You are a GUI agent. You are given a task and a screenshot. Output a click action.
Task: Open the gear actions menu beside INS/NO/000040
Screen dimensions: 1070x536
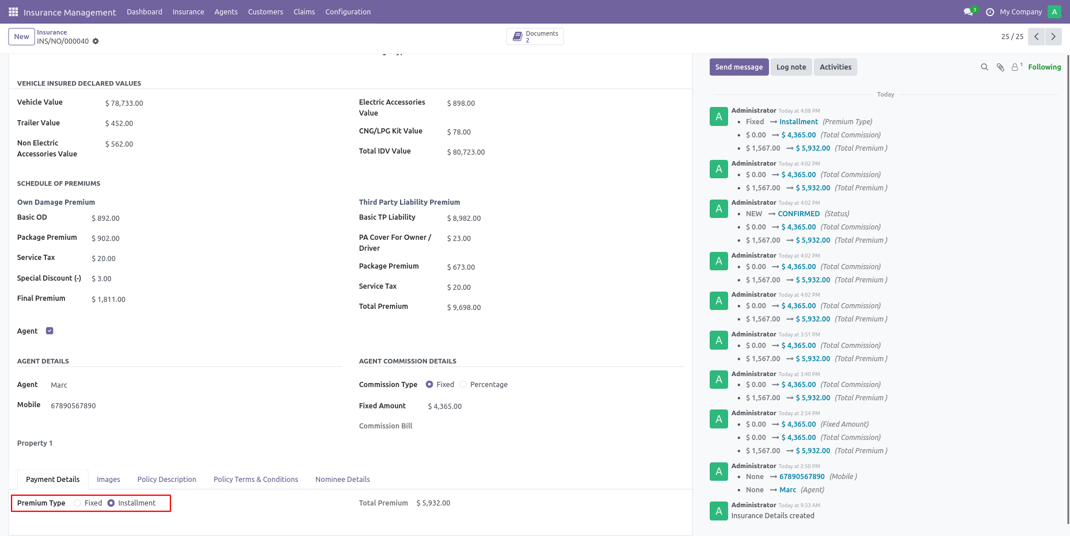pos(96,41)
